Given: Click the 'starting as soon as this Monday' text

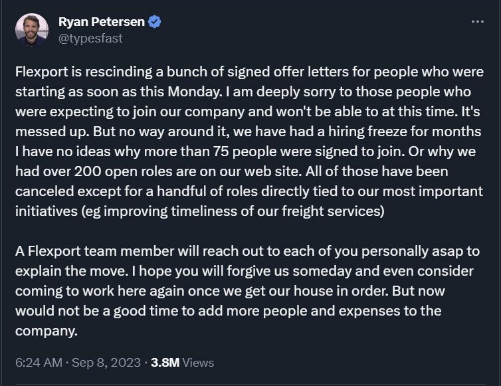Looking at the screenshot, I should [118, 92].
